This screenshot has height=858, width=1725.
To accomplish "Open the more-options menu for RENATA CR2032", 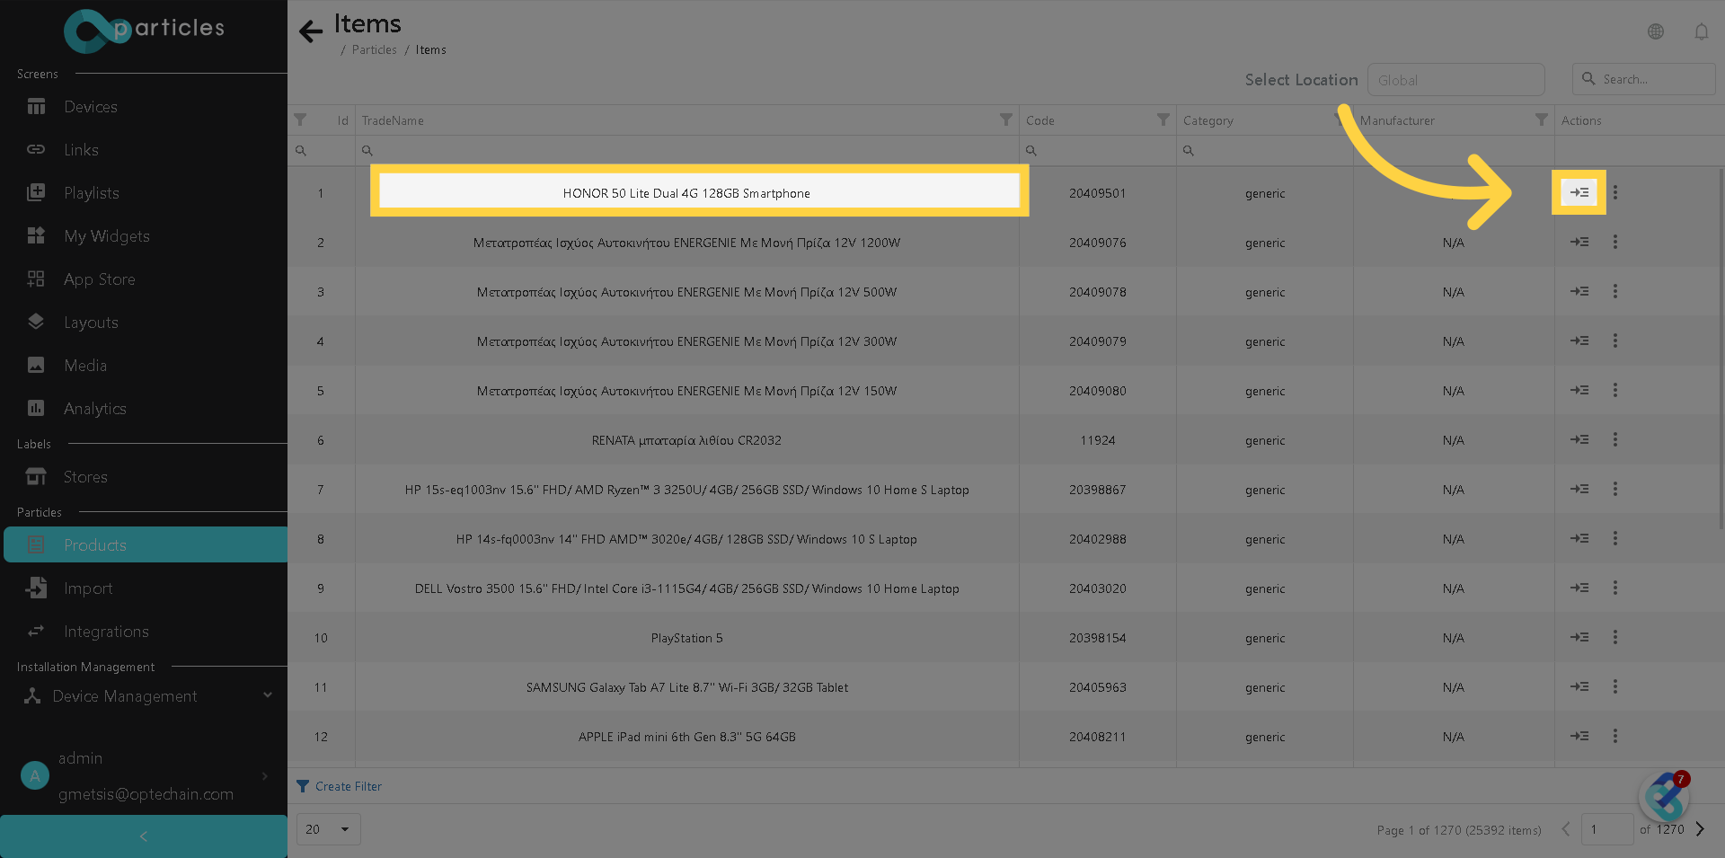I will coord(1614,439).
